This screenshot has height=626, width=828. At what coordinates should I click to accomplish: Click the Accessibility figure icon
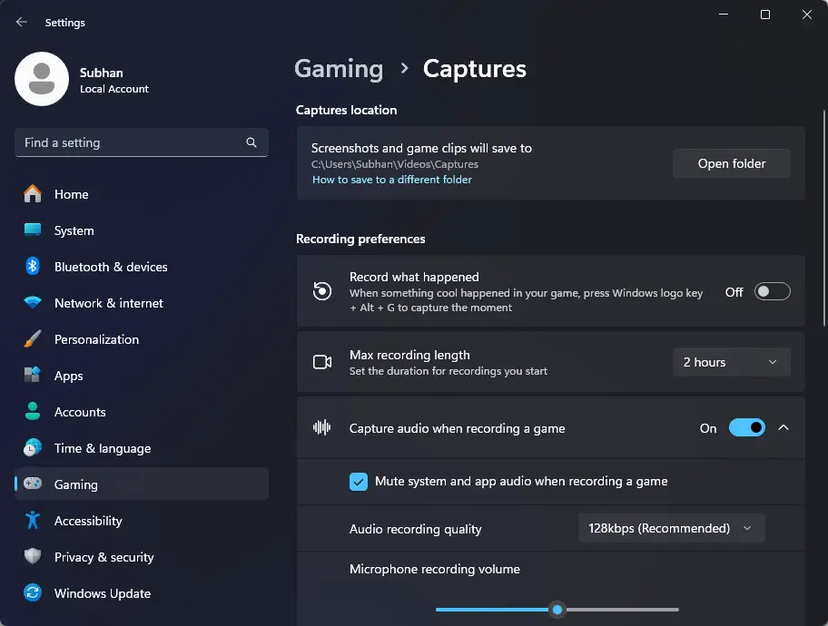click(32, 521)
